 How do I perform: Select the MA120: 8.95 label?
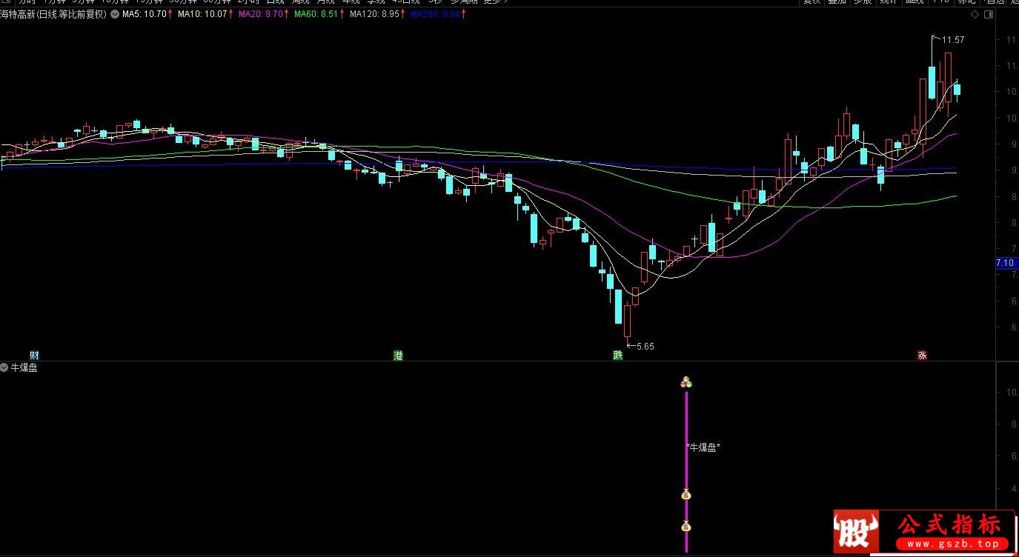375,14
